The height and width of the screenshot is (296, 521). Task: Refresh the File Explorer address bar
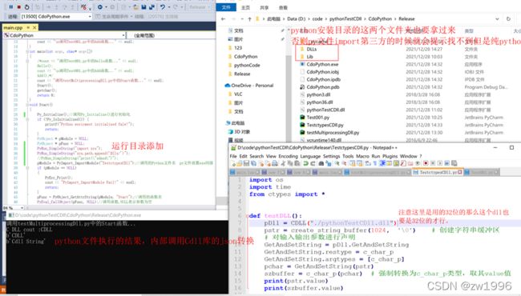pyautogui.click(x=508, y=19)
